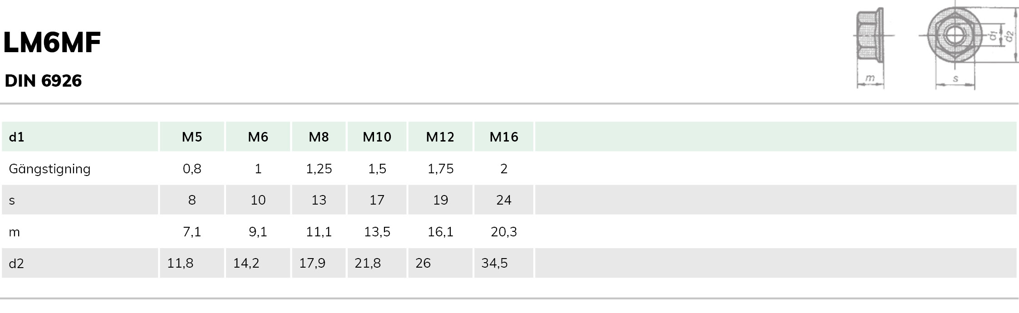Viewport: 1019px width, 313px height.
Task: Click the Gängstigning row label
Action: tap(50, 169)
